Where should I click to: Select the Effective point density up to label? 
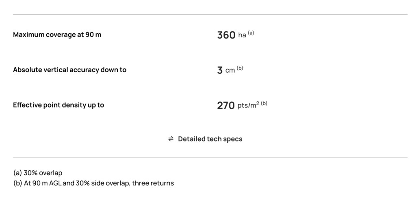point(58,105)
